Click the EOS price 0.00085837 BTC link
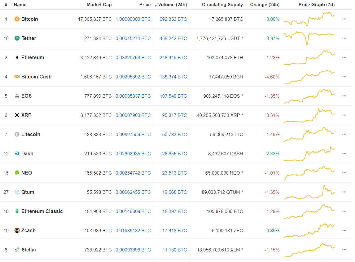This screenshot has height=262, width=355. tap(133, 96)
